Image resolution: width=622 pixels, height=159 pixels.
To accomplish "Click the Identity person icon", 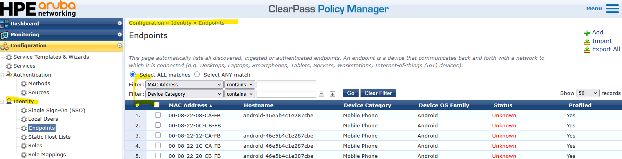I will coord(9,101).
